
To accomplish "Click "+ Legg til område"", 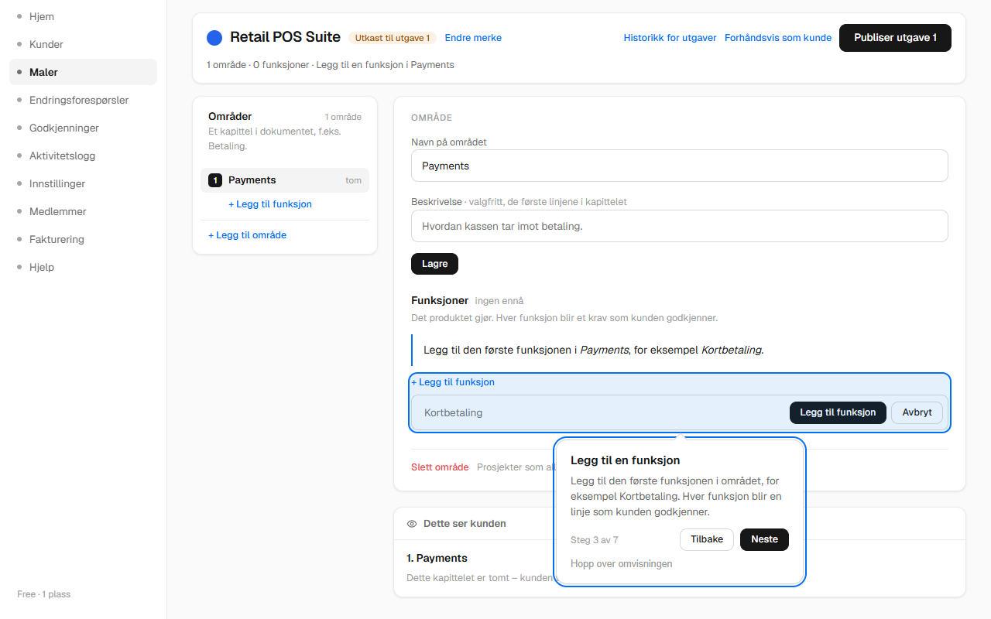I will click(x=248, y=235).
